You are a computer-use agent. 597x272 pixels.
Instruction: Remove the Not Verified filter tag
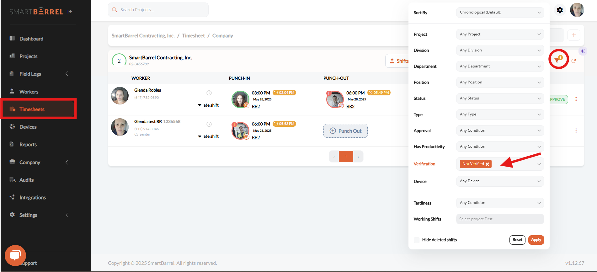click(487, 164)
